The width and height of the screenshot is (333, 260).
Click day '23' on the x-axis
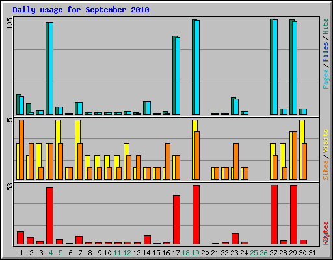pyautogui.click(x=235, y=253)
